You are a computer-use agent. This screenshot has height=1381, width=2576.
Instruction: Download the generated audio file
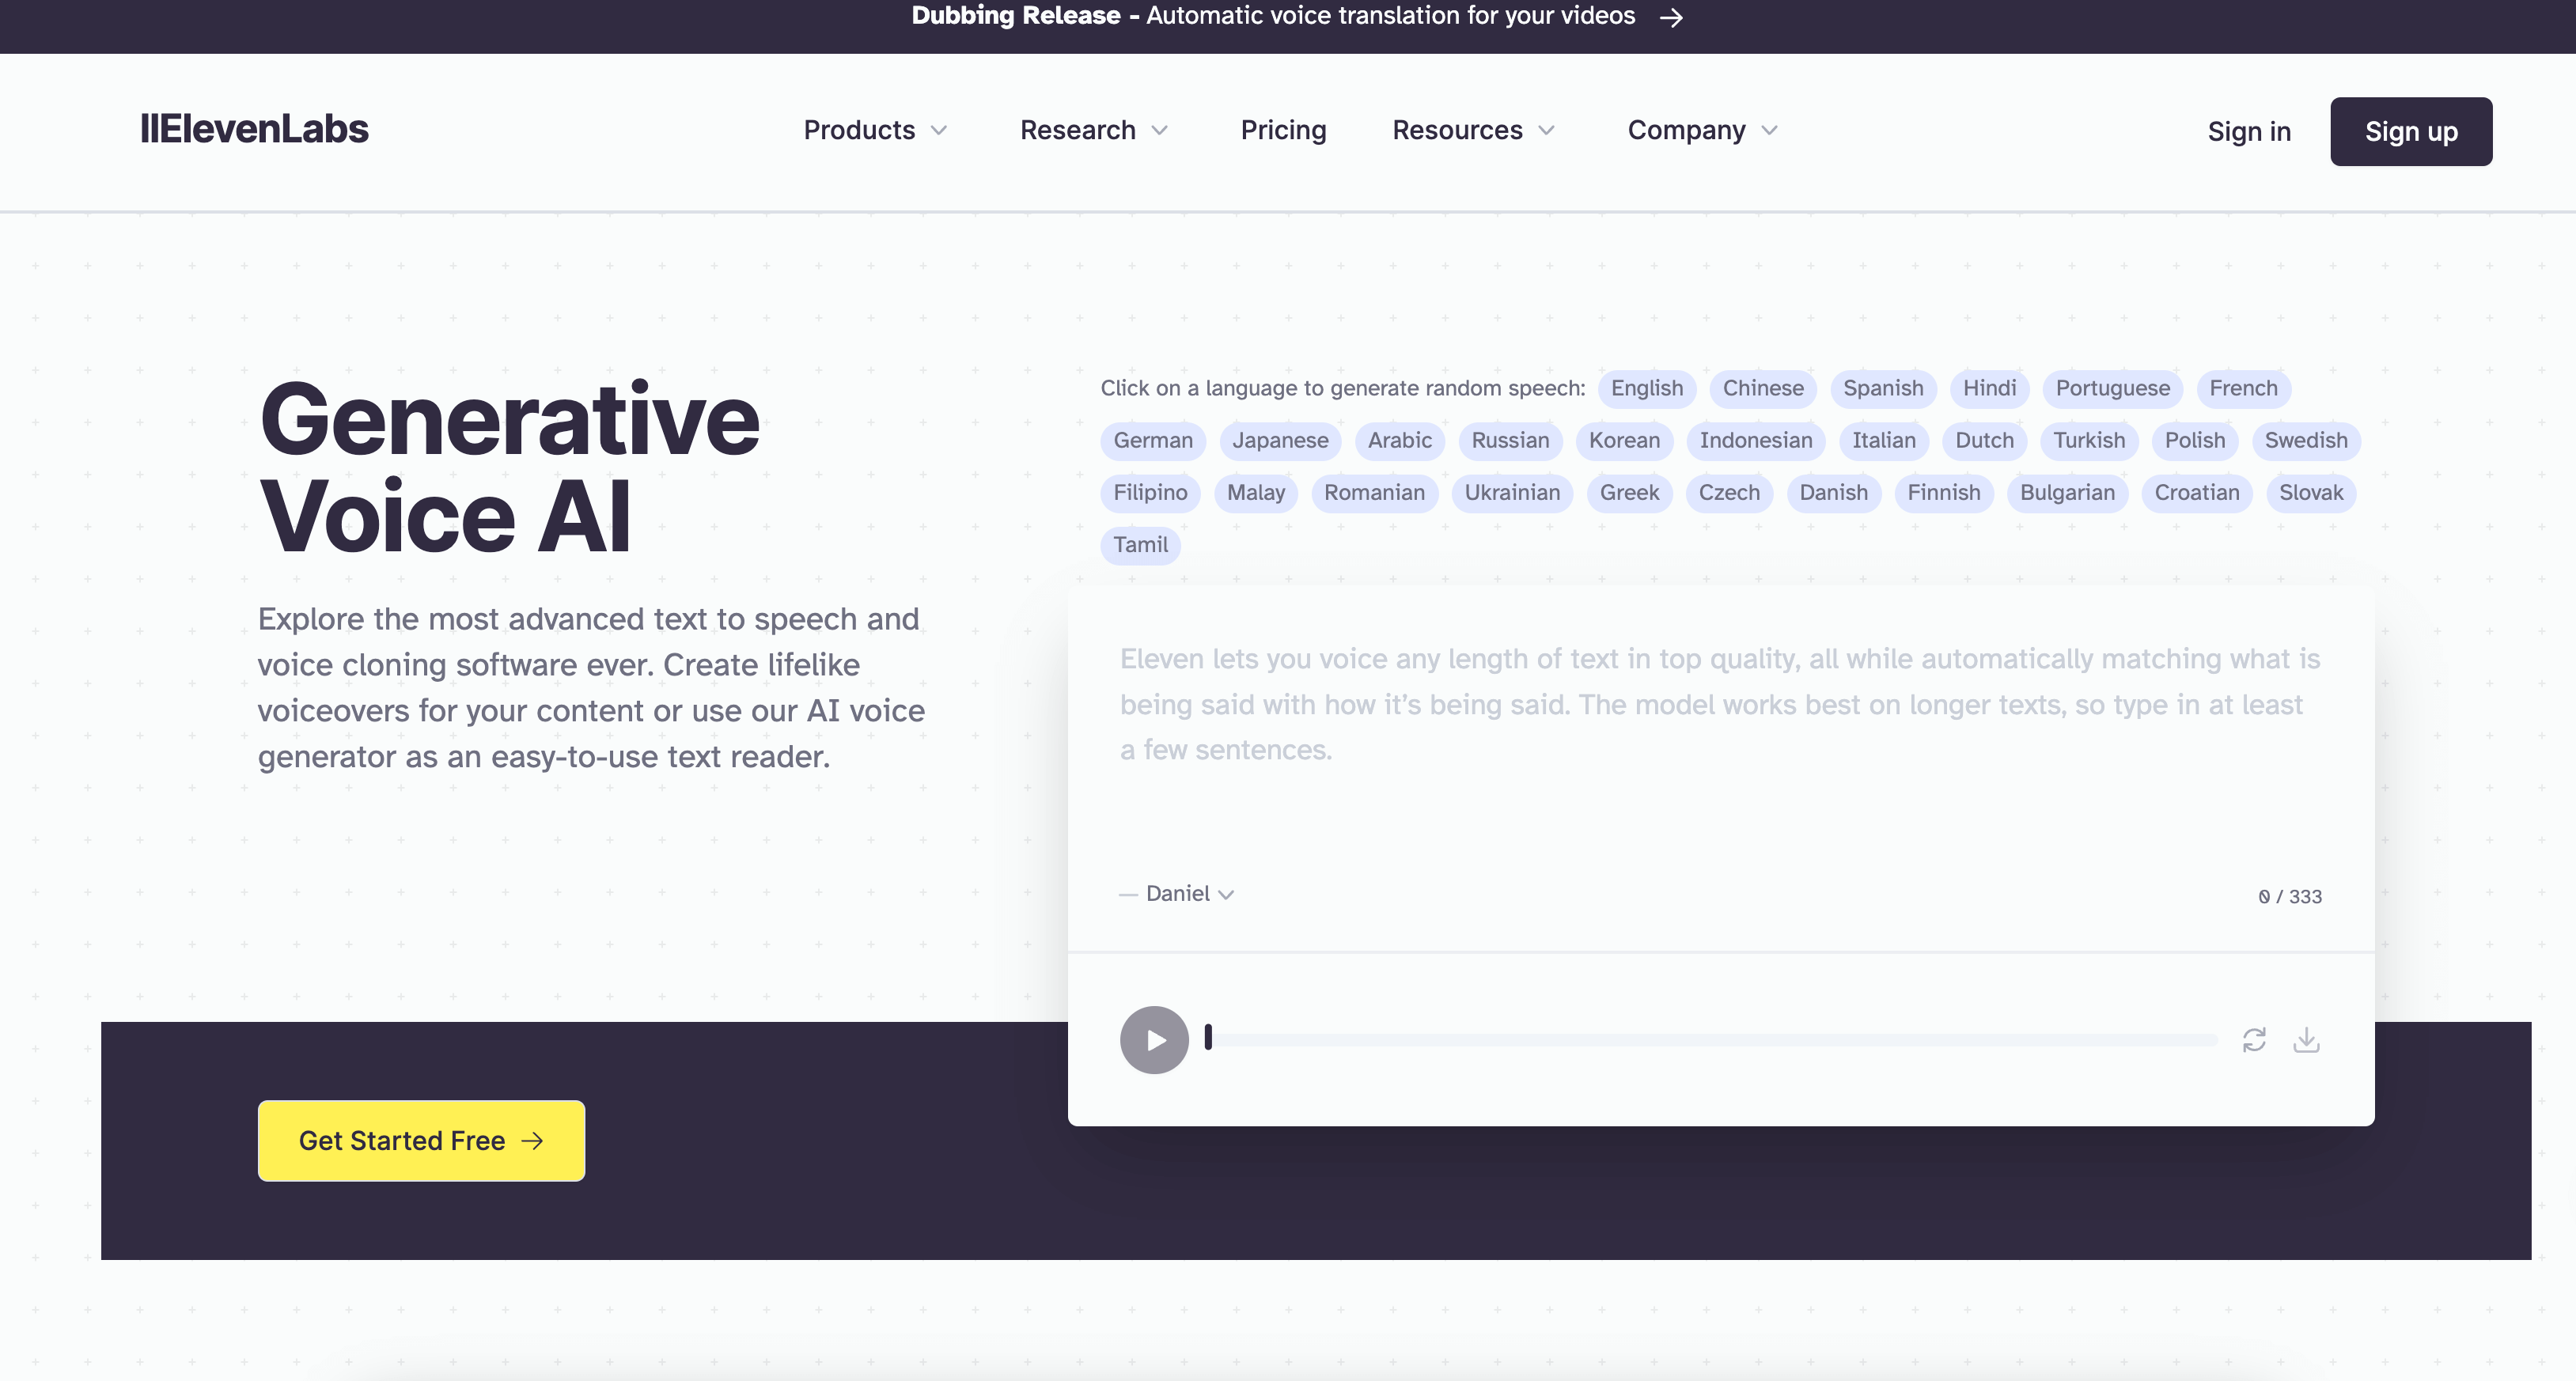[2308, 1040]
